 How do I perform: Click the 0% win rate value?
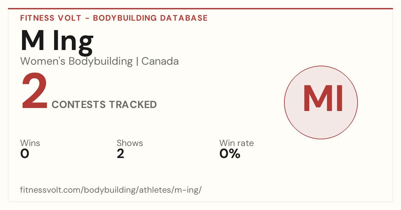point(230,154)
